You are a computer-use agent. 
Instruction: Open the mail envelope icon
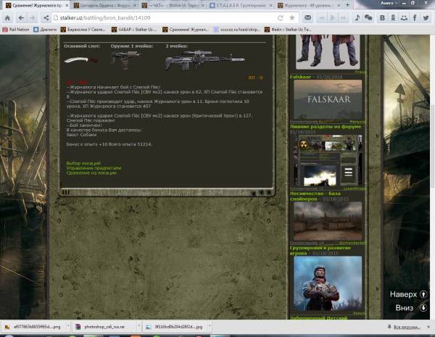pos(307,18)
